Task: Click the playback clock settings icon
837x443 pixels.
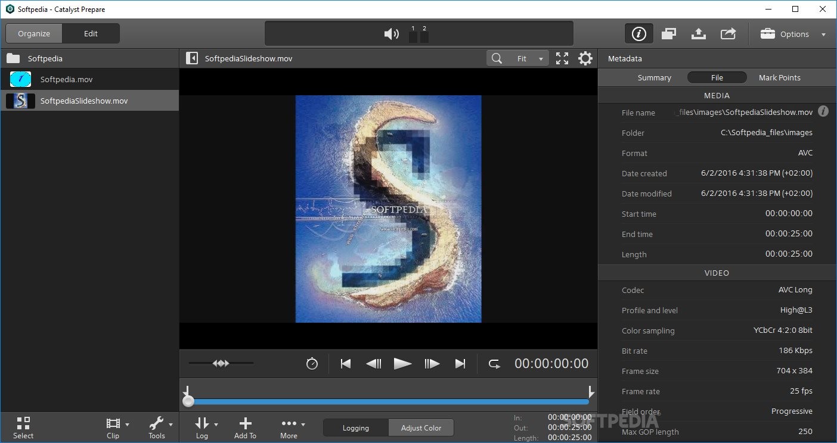Action: click(x=312, y=363)
